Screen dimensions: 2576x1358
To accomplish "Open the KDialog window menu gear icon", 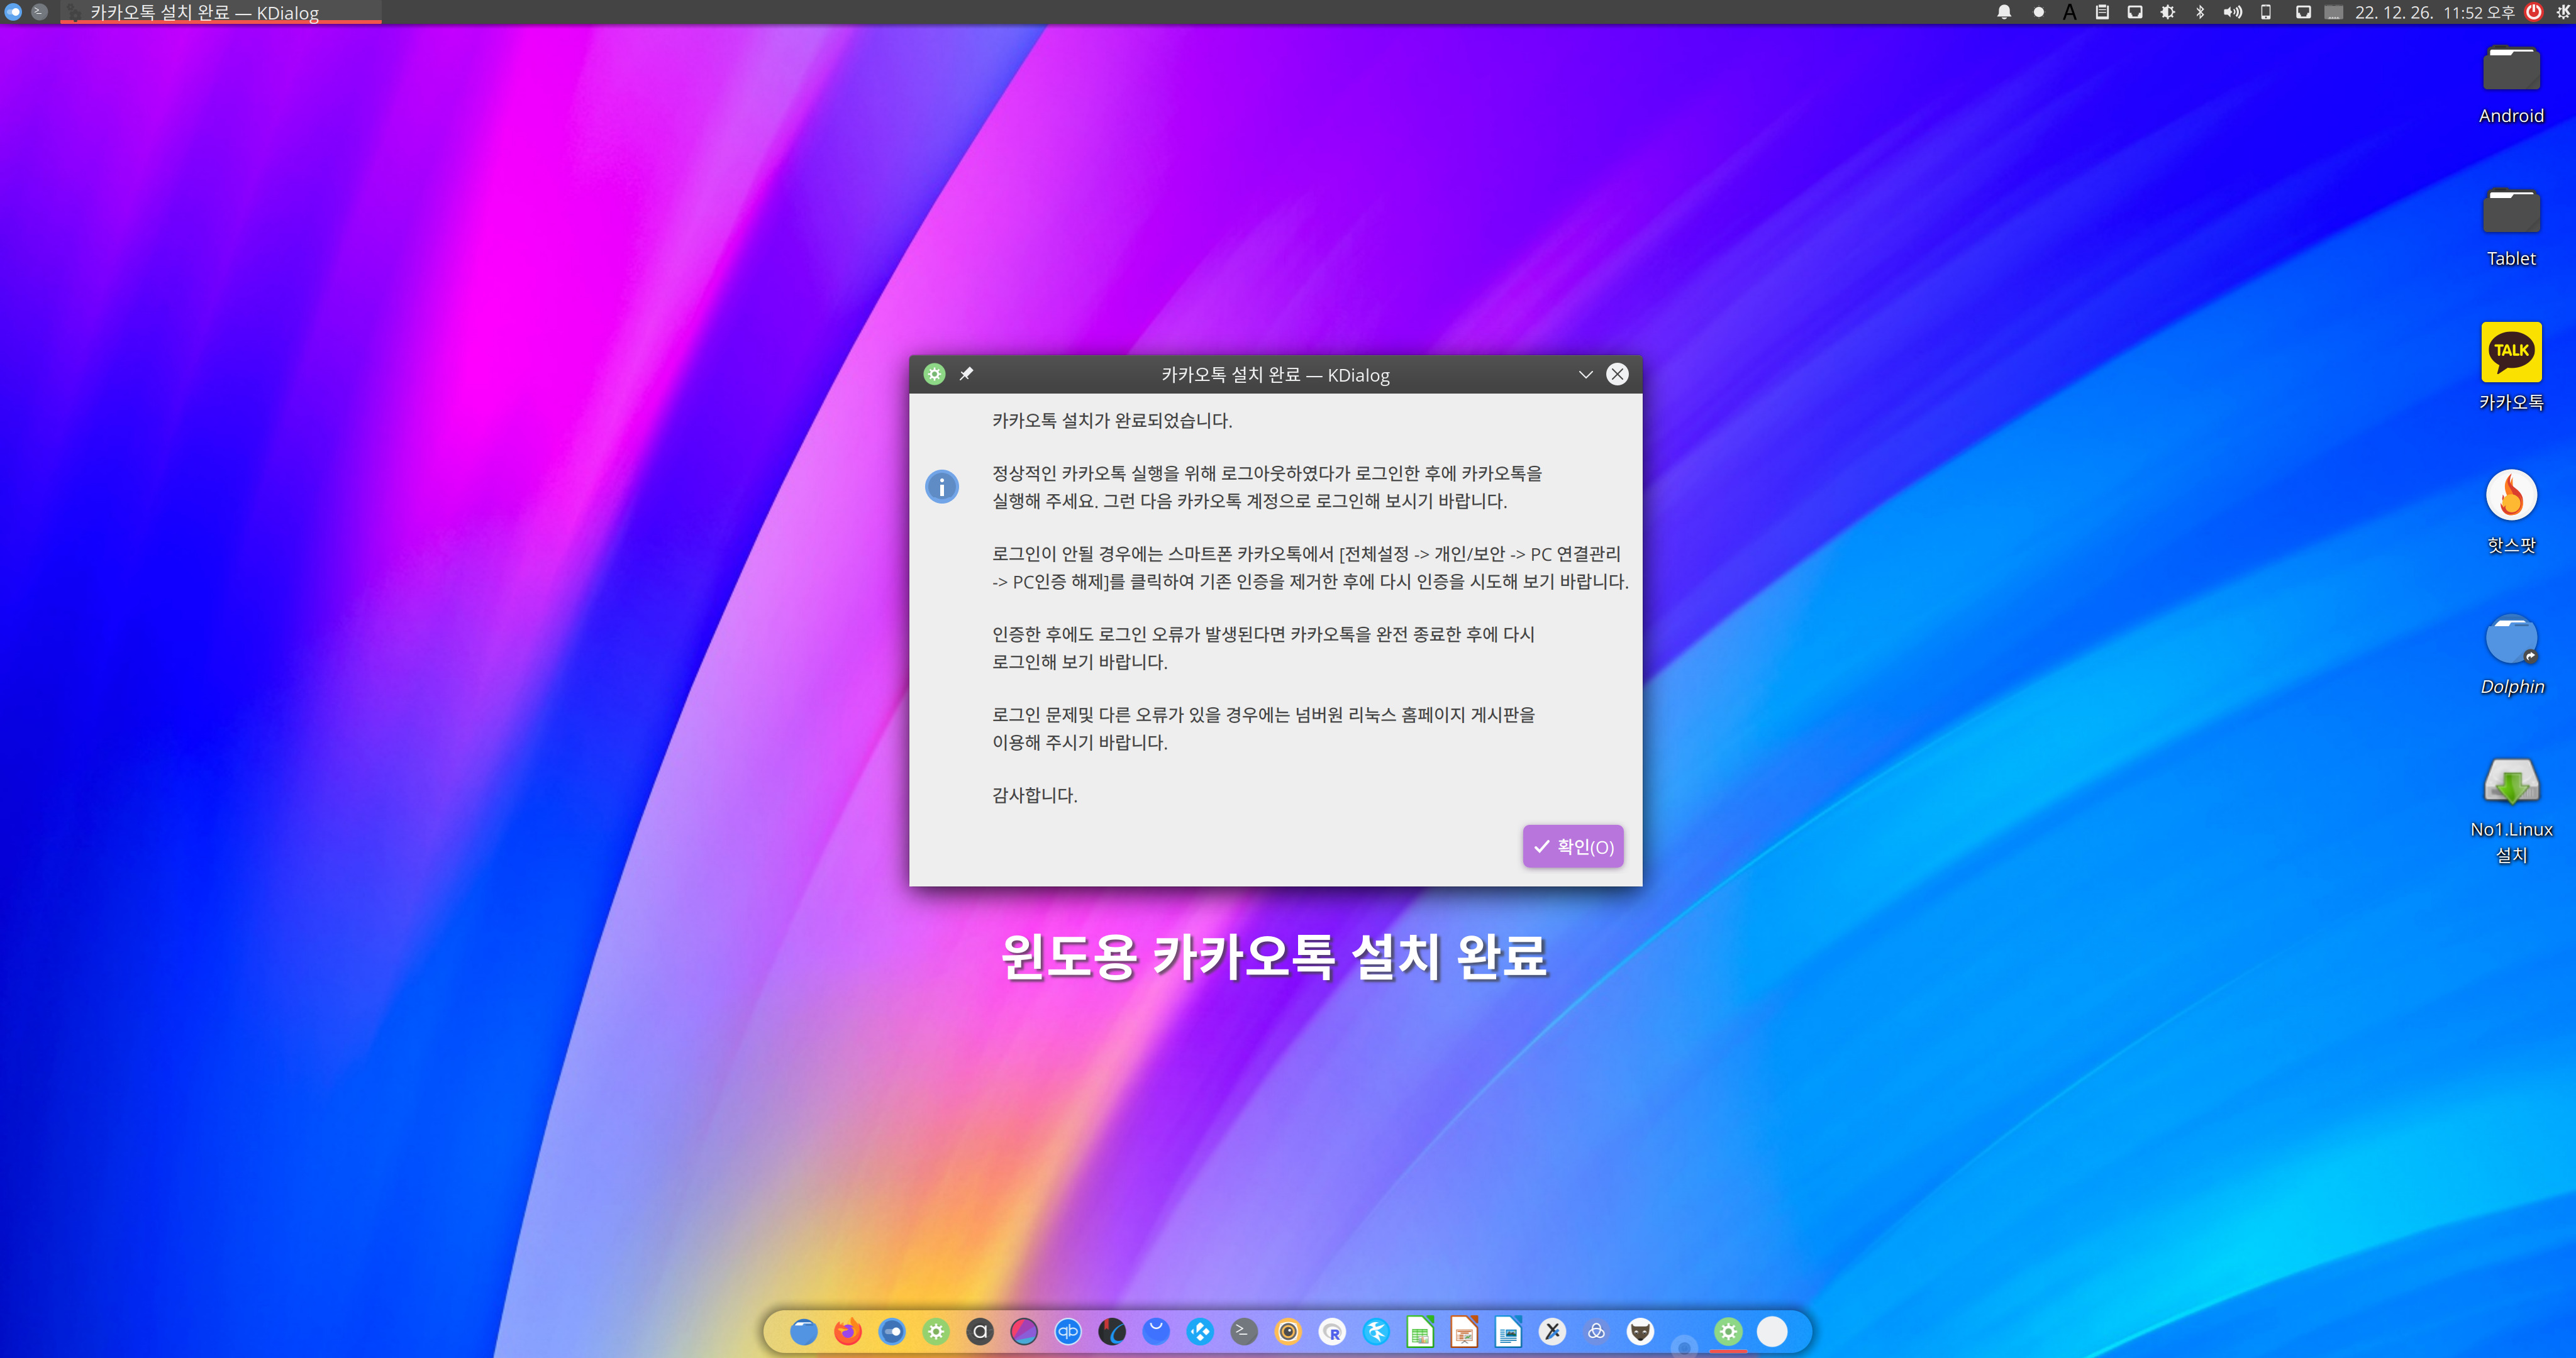I will click(x=934, y=374).
